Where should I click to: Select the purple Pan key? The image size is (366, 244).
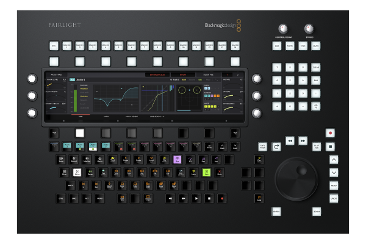click(177, 159)
